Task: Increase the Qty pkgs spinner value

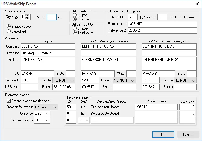Action: click(27, 16)
